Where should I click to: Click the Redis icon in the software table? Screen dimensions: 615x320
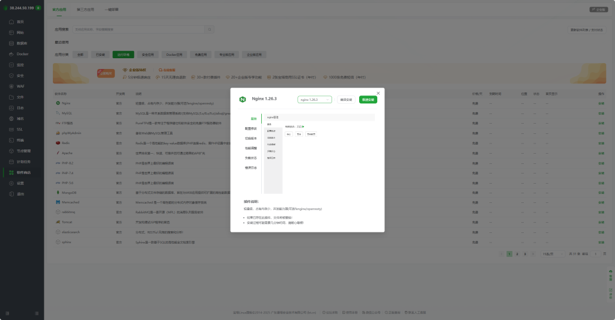coord(58,143)
